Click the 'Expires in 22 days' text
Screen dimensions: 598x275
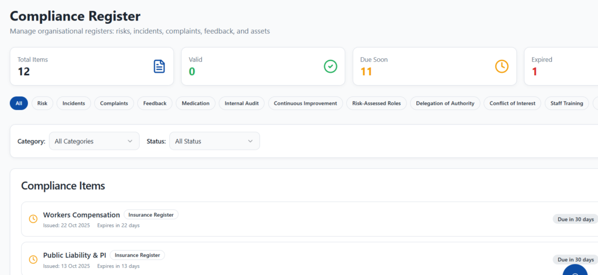coord(118,225)
